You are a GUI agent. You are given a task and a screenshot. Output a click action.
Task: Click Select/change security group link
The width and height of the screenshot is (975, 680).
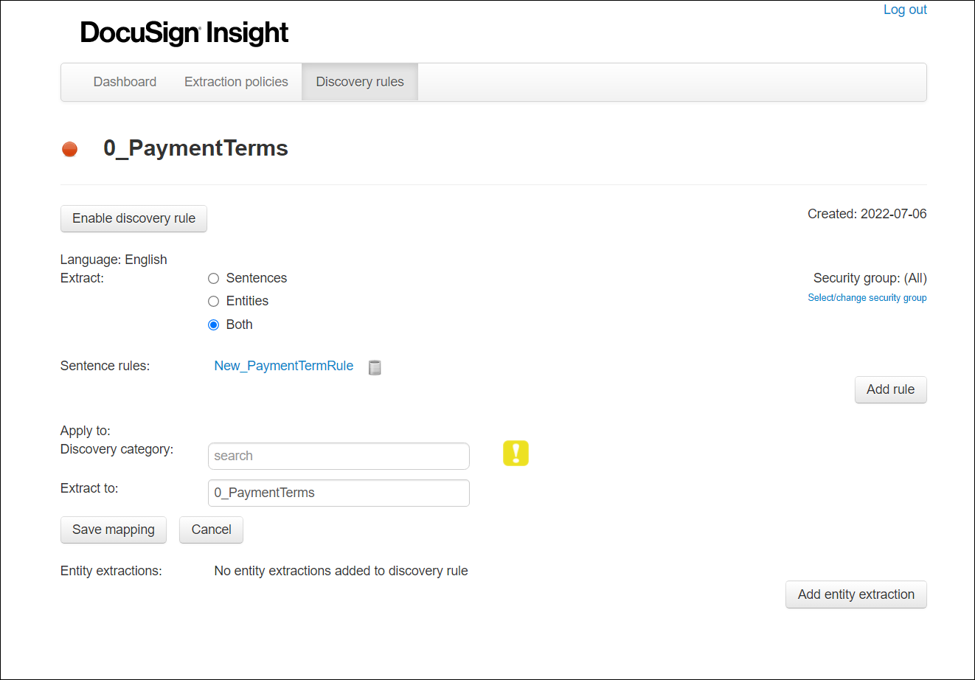click(867, 298)
